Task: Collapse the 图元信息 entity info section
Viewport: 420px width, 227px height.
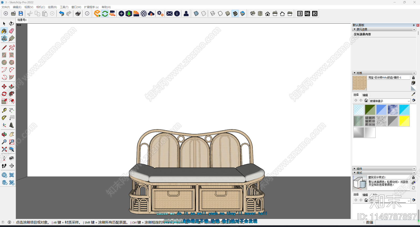Action: point(355,29)
